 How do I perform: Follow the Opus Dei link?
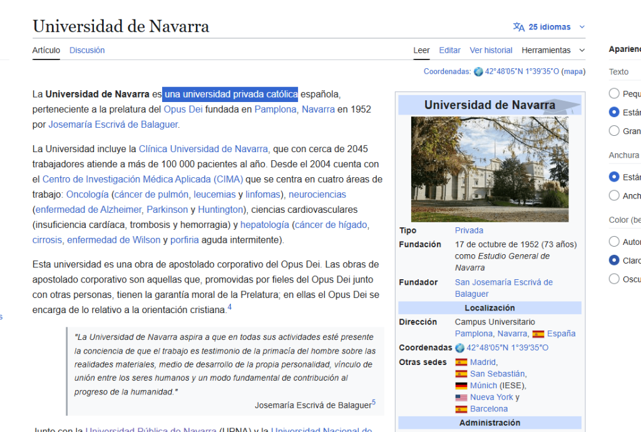tap(183, 110)
